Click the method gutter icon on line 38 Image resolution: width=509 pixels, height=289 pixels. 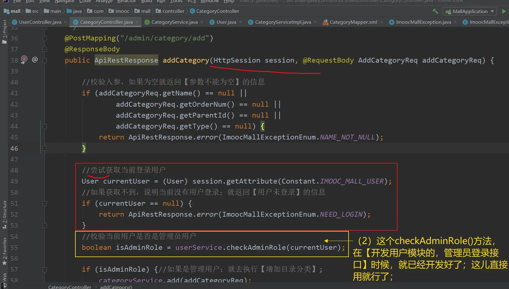(x=24, y=59)
